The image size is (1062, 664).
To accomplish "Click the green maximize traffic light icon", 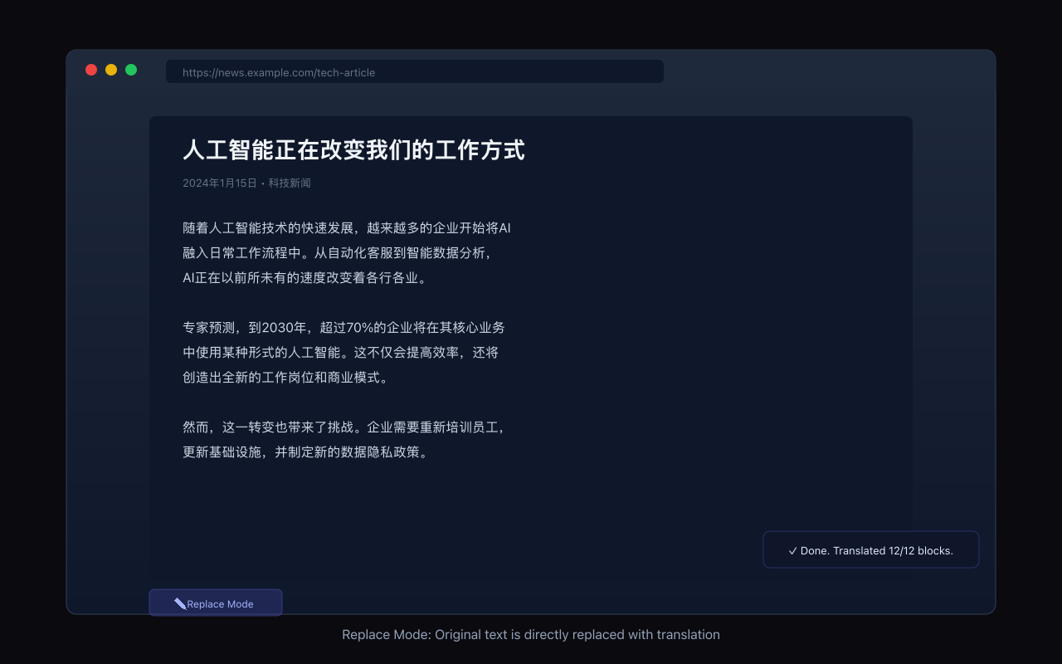I will pyautogui.click(x=130, y=70).
